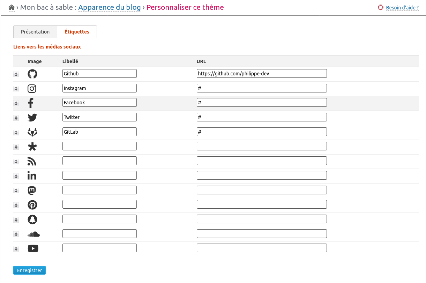
Task: Click the LinkedIn logo icon
Action: tap(32, 176)
